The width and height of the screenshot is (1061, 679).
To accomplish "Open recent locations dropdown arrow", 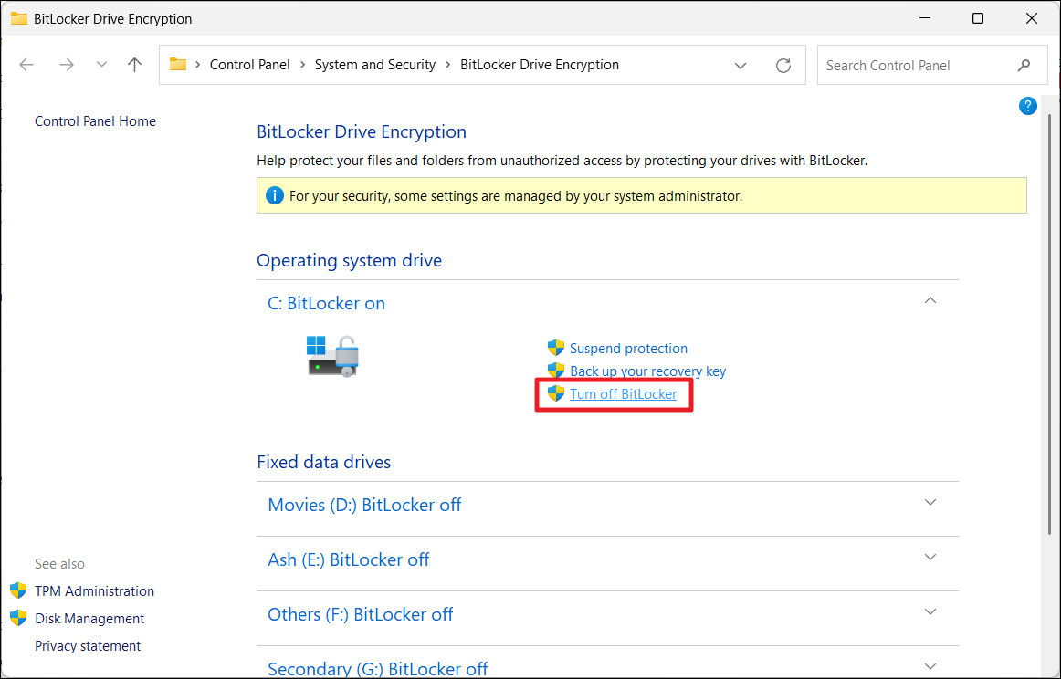I will pos(101,65).
